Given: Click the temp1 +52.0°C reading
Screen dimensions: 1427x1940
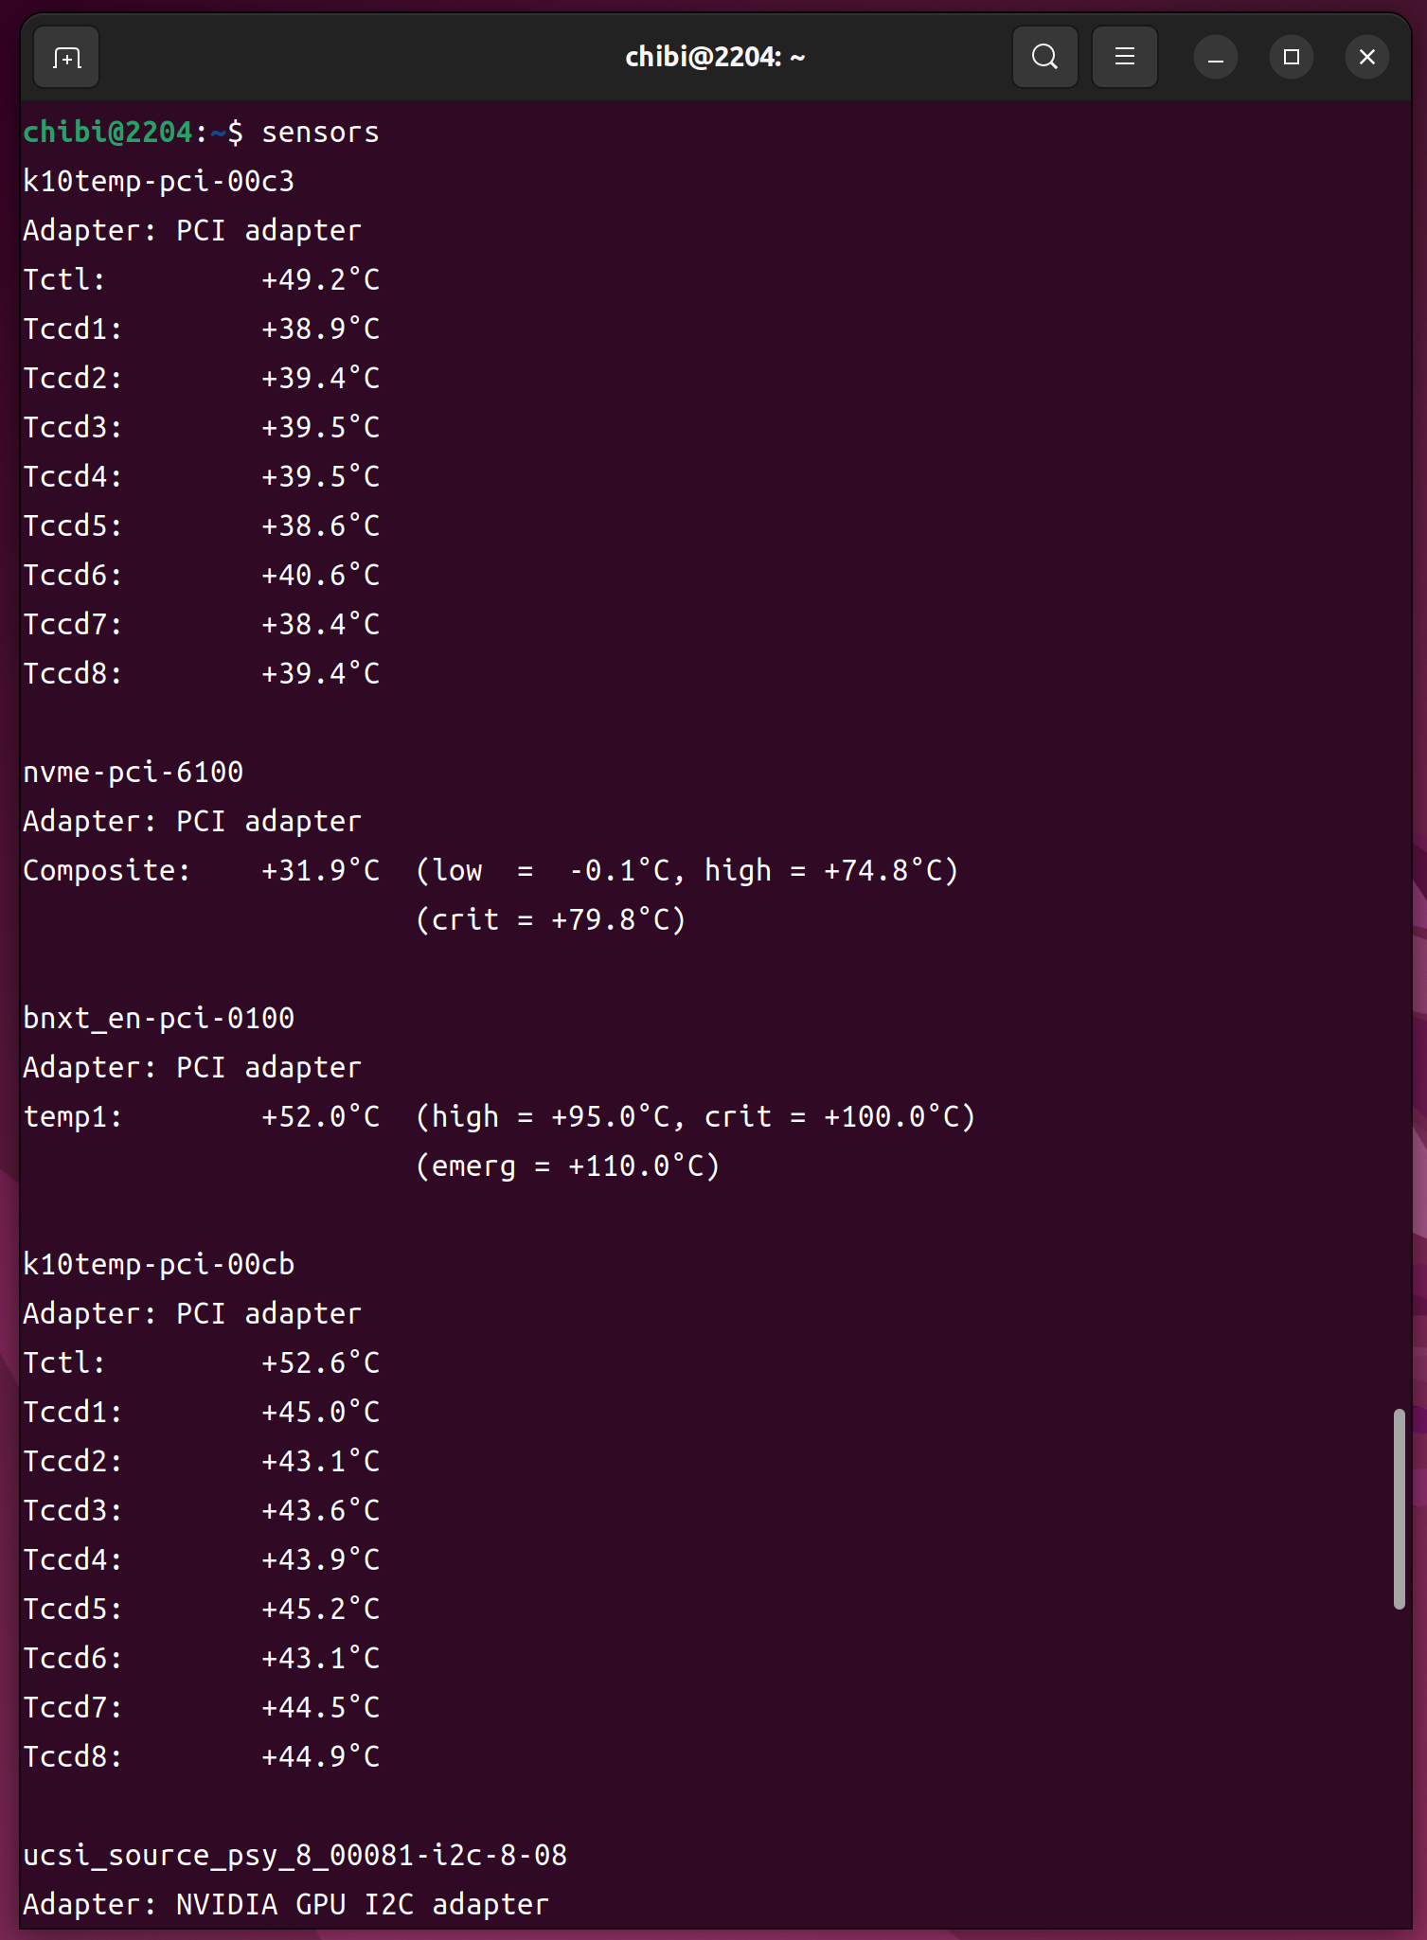Looking at the screenshot, I should (320, 1117).
